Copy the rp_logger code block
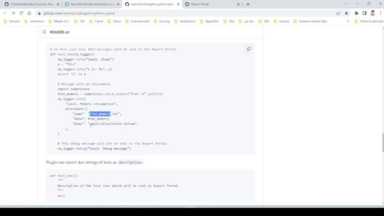The width and height of the screenshot is (384, 216). coord(249,49)
